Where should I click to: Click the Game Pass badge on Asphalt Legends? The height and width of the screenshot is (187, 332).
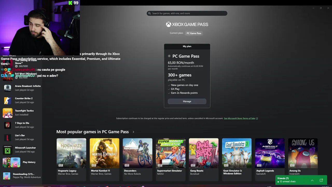point(259,165)
